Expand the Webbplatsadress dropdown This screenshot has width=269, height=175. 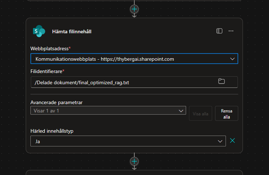pos(232,59)
